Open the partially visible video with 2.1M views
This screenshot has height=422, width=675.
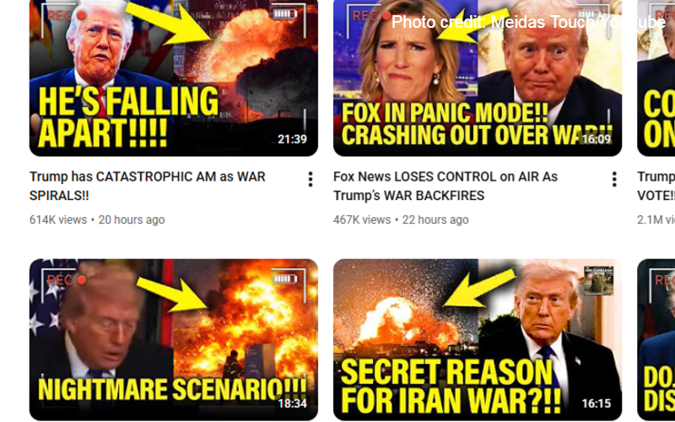click(x=656, y=186)
